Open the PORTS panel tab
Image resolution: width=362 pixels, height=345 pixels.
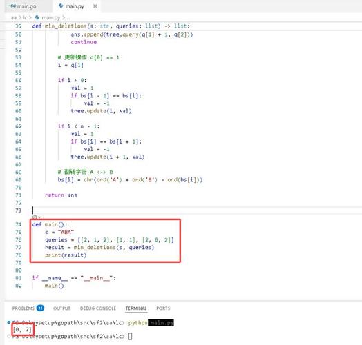[163, 308]
